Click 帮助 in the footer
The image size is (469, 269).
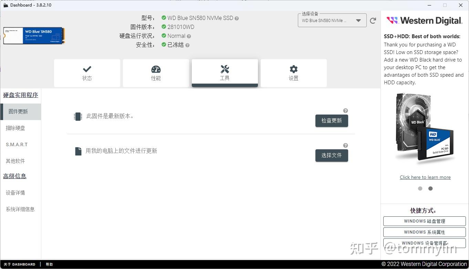click(x=49, y=265)
